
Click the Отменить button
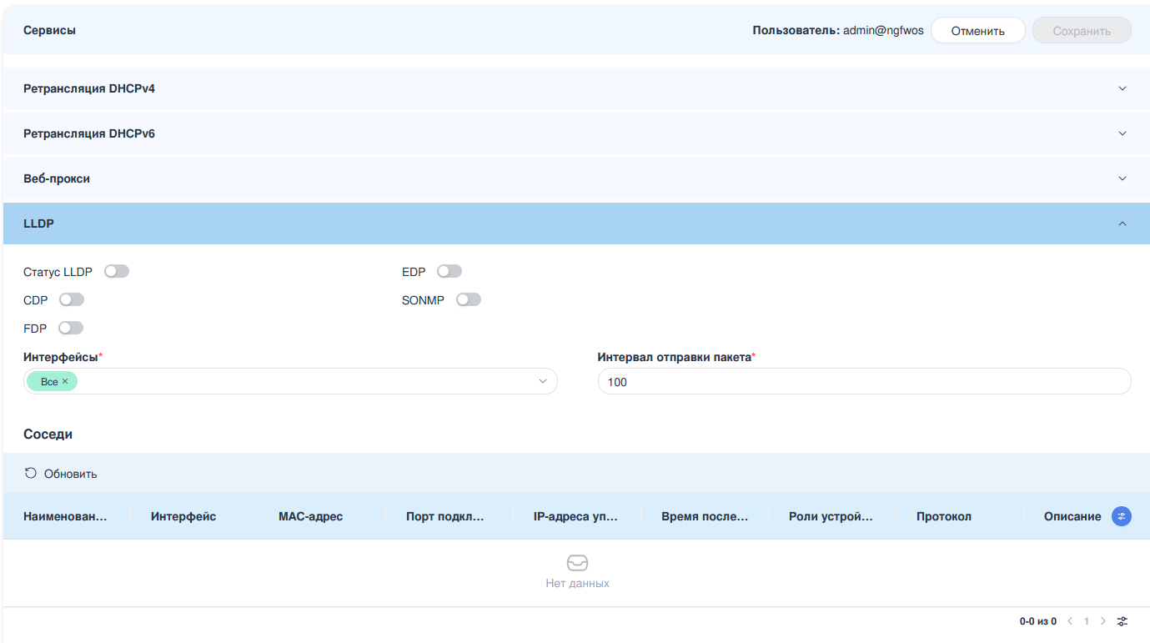(x=977, y=31)
